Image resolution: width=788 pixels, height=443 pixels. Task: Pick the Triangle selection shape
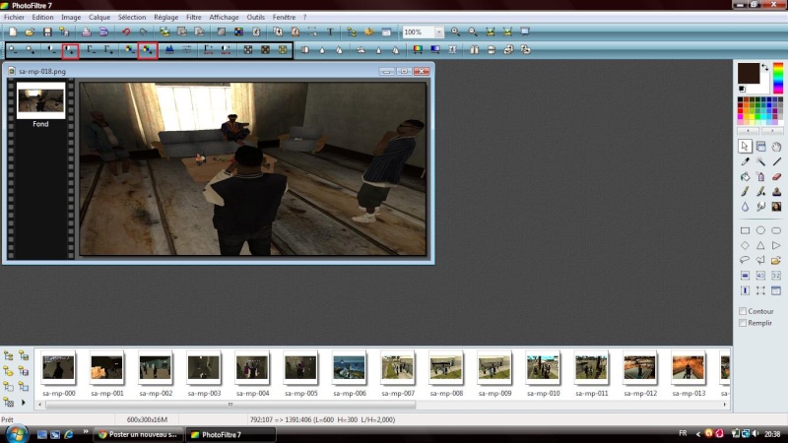pyautogui.click(x=760, y=245)
